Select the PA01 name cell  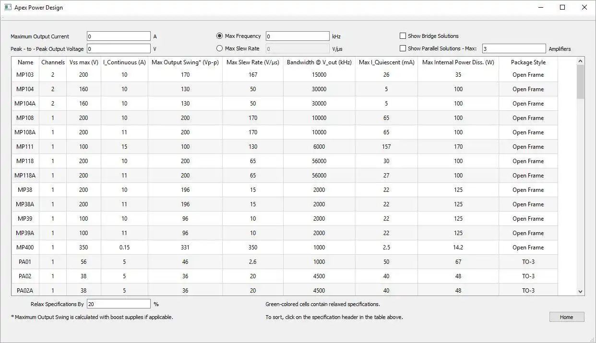pos(25,262)
